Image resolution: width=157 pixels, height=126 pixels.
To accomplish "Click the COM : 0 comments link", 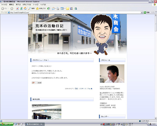I will coord(83,89).
